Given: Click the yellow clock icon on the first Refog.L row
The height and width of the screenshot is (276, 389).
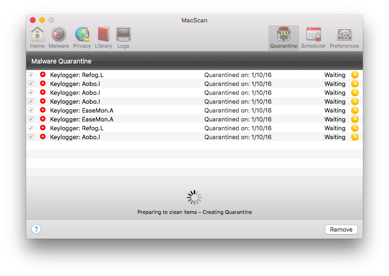Looking at the screenshot, I should (x=355, y=75).
